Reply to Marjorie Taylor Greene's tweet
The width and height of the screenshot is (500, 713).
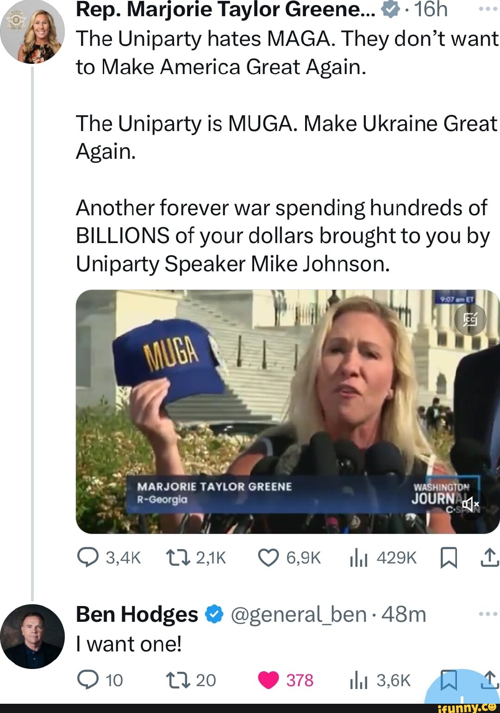pos(88,557)
